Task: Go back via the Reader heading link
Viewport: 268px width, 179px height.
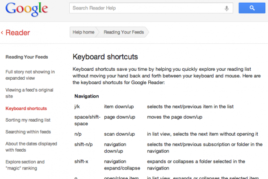Action: (17, 33)
